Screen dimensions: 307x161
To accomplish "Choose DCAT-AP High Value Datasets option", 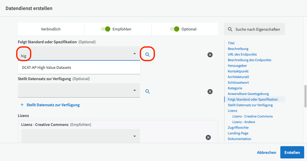I will coord(47,68).
